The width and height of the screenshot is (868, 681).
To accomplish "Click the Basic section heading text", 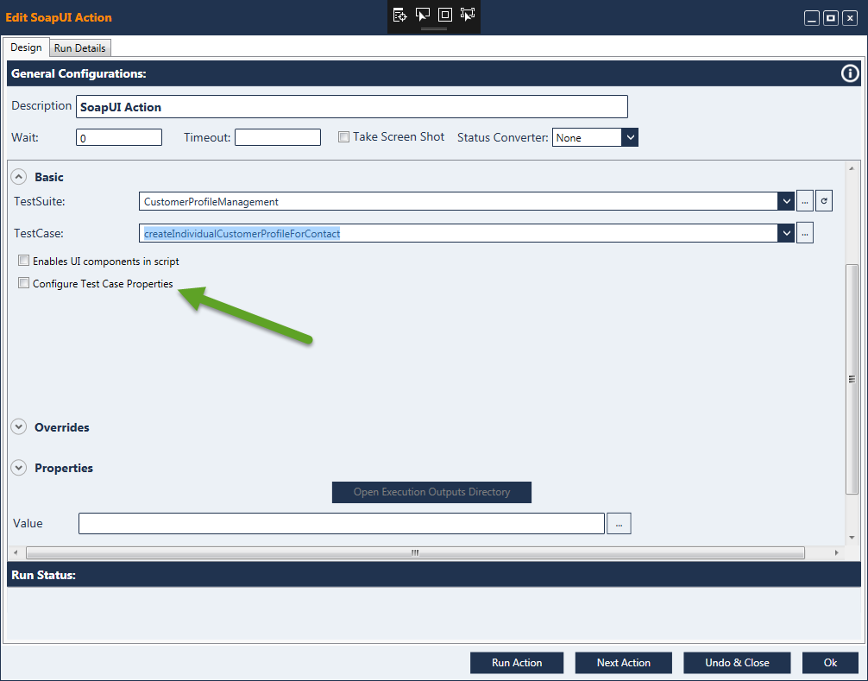I will click(48, 177).
